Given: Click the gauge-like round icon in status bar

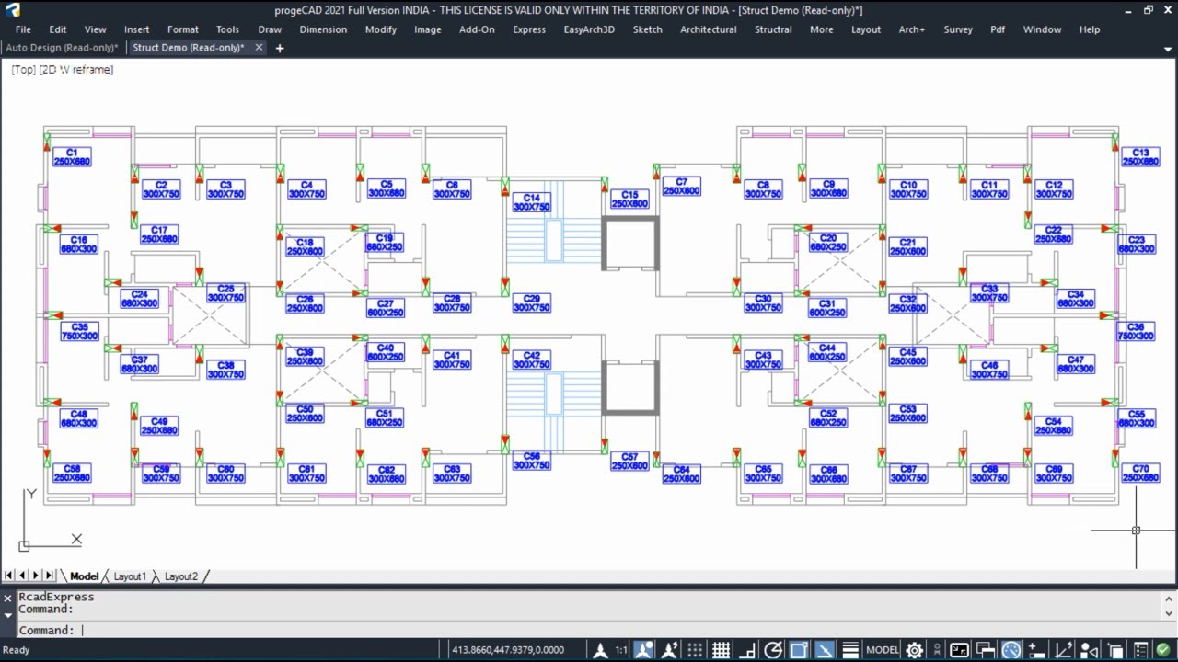Looking at the screenshot, I should 1011,650.
